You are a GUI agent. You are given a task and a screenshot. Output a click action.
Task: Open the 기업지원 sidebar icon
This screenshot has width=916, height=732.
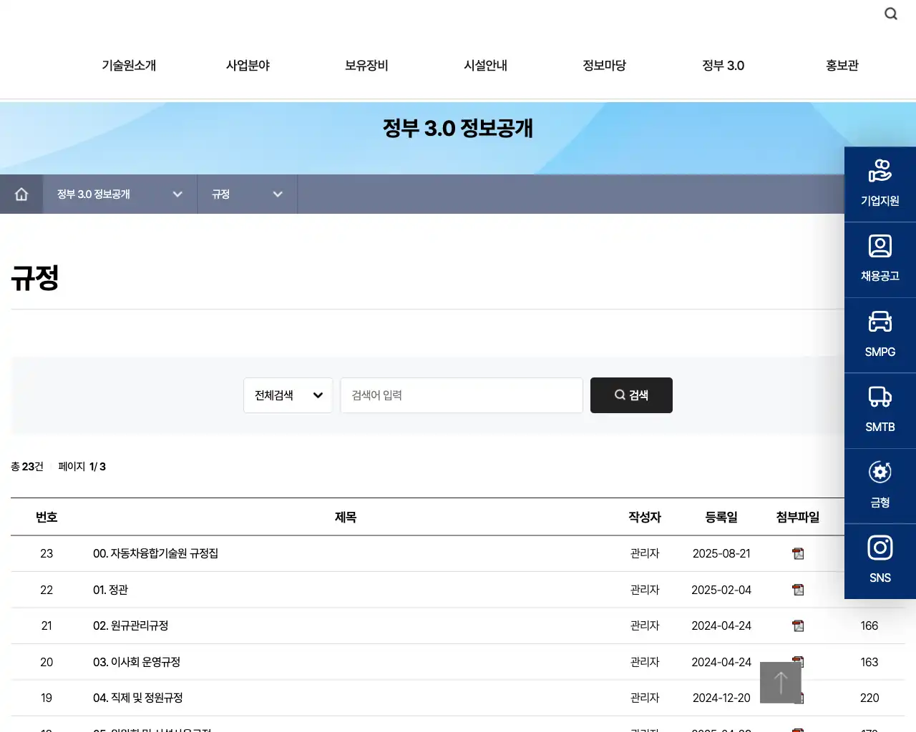point(880,183)
